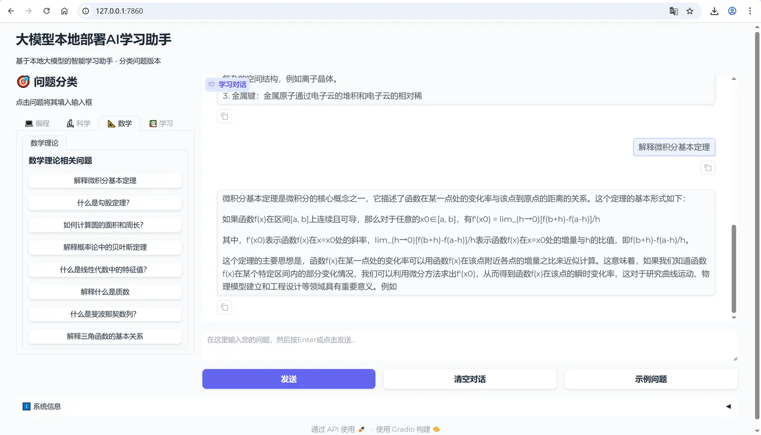Switch to the 编程 tab
The height and width of the screenshot is (435, 761).
(x=36, y=123)
